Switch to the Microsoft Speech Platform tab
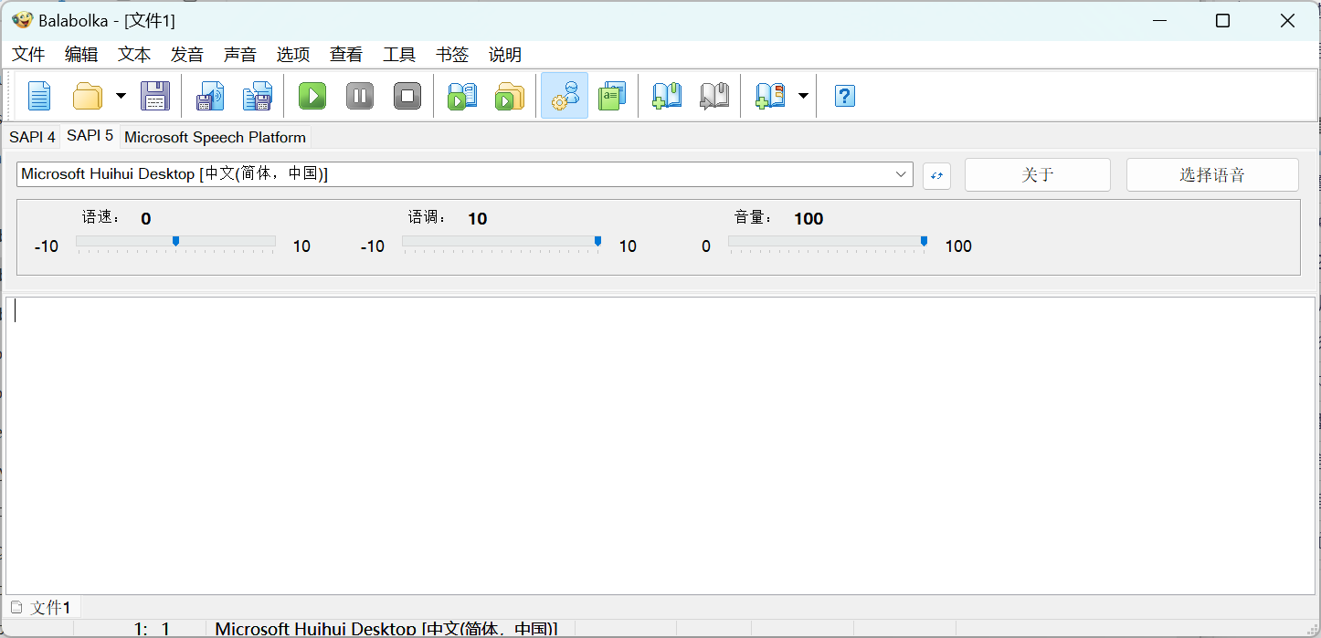The height and width of the screenshot is (638, 1321). coord(215,137)
